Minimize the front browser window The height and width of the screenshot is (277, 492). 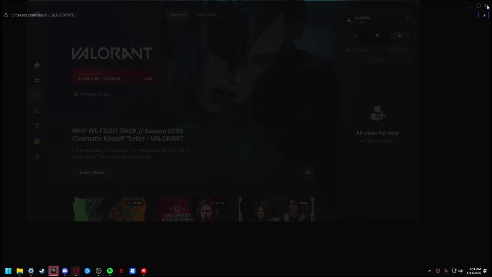(x=471, y=6)
